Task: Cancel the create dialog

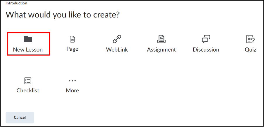Action: click(x=20, y=117)
